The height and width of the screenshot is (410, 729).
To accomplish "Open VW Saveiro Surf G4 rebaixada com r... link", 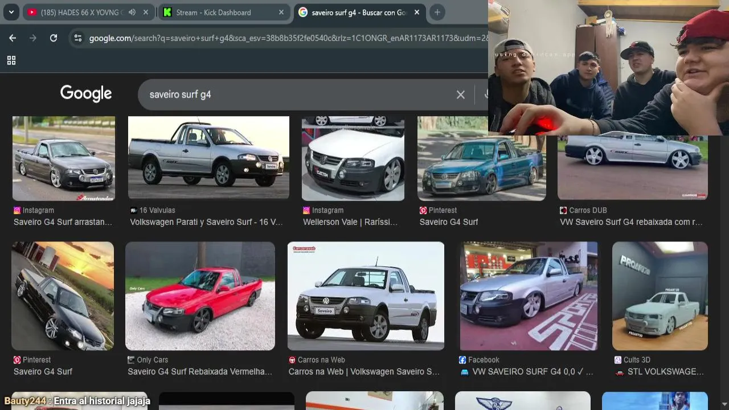I will (x=631, y=222).
